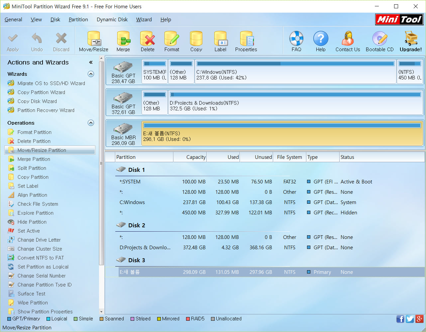Launch Copy Partition Wizard

pos(41,92)
